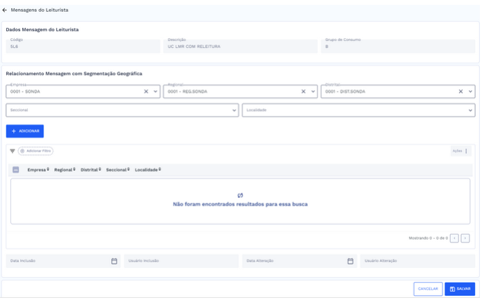Go to the previous results page
Image resolution: width=482 pixels, height=300 pixels.
454,238
